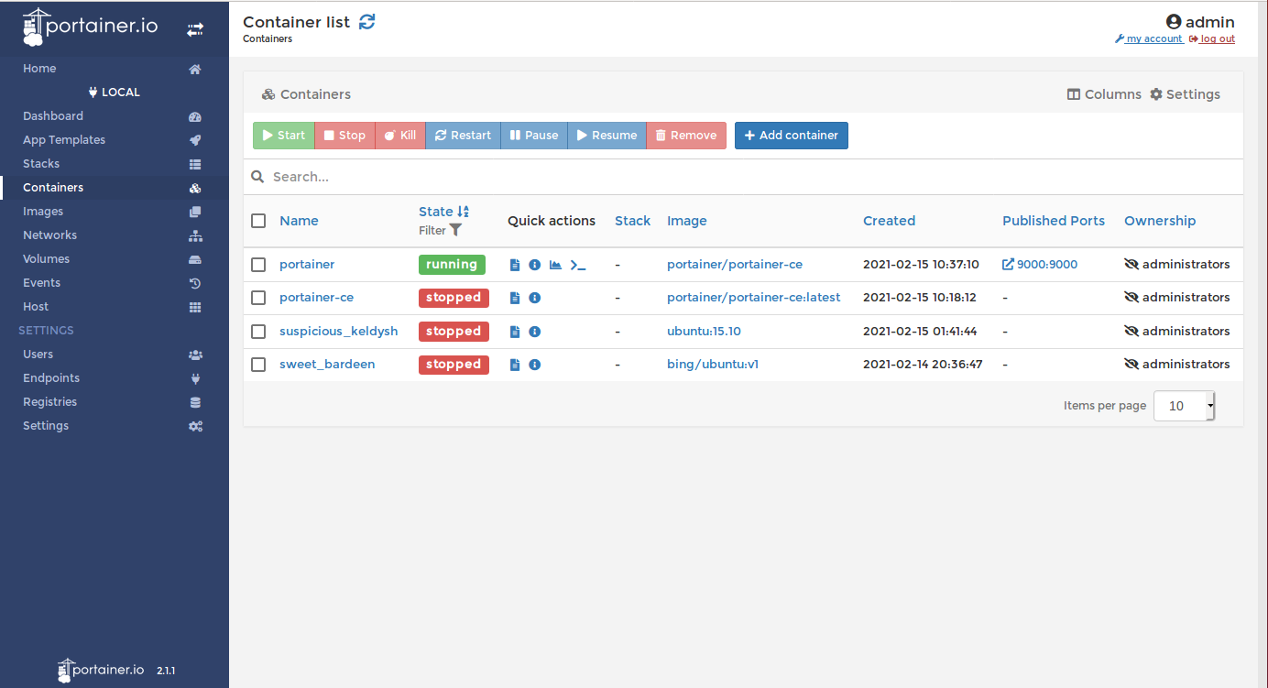
Task: Open the Images section in the sidebar
Action: 44,211
